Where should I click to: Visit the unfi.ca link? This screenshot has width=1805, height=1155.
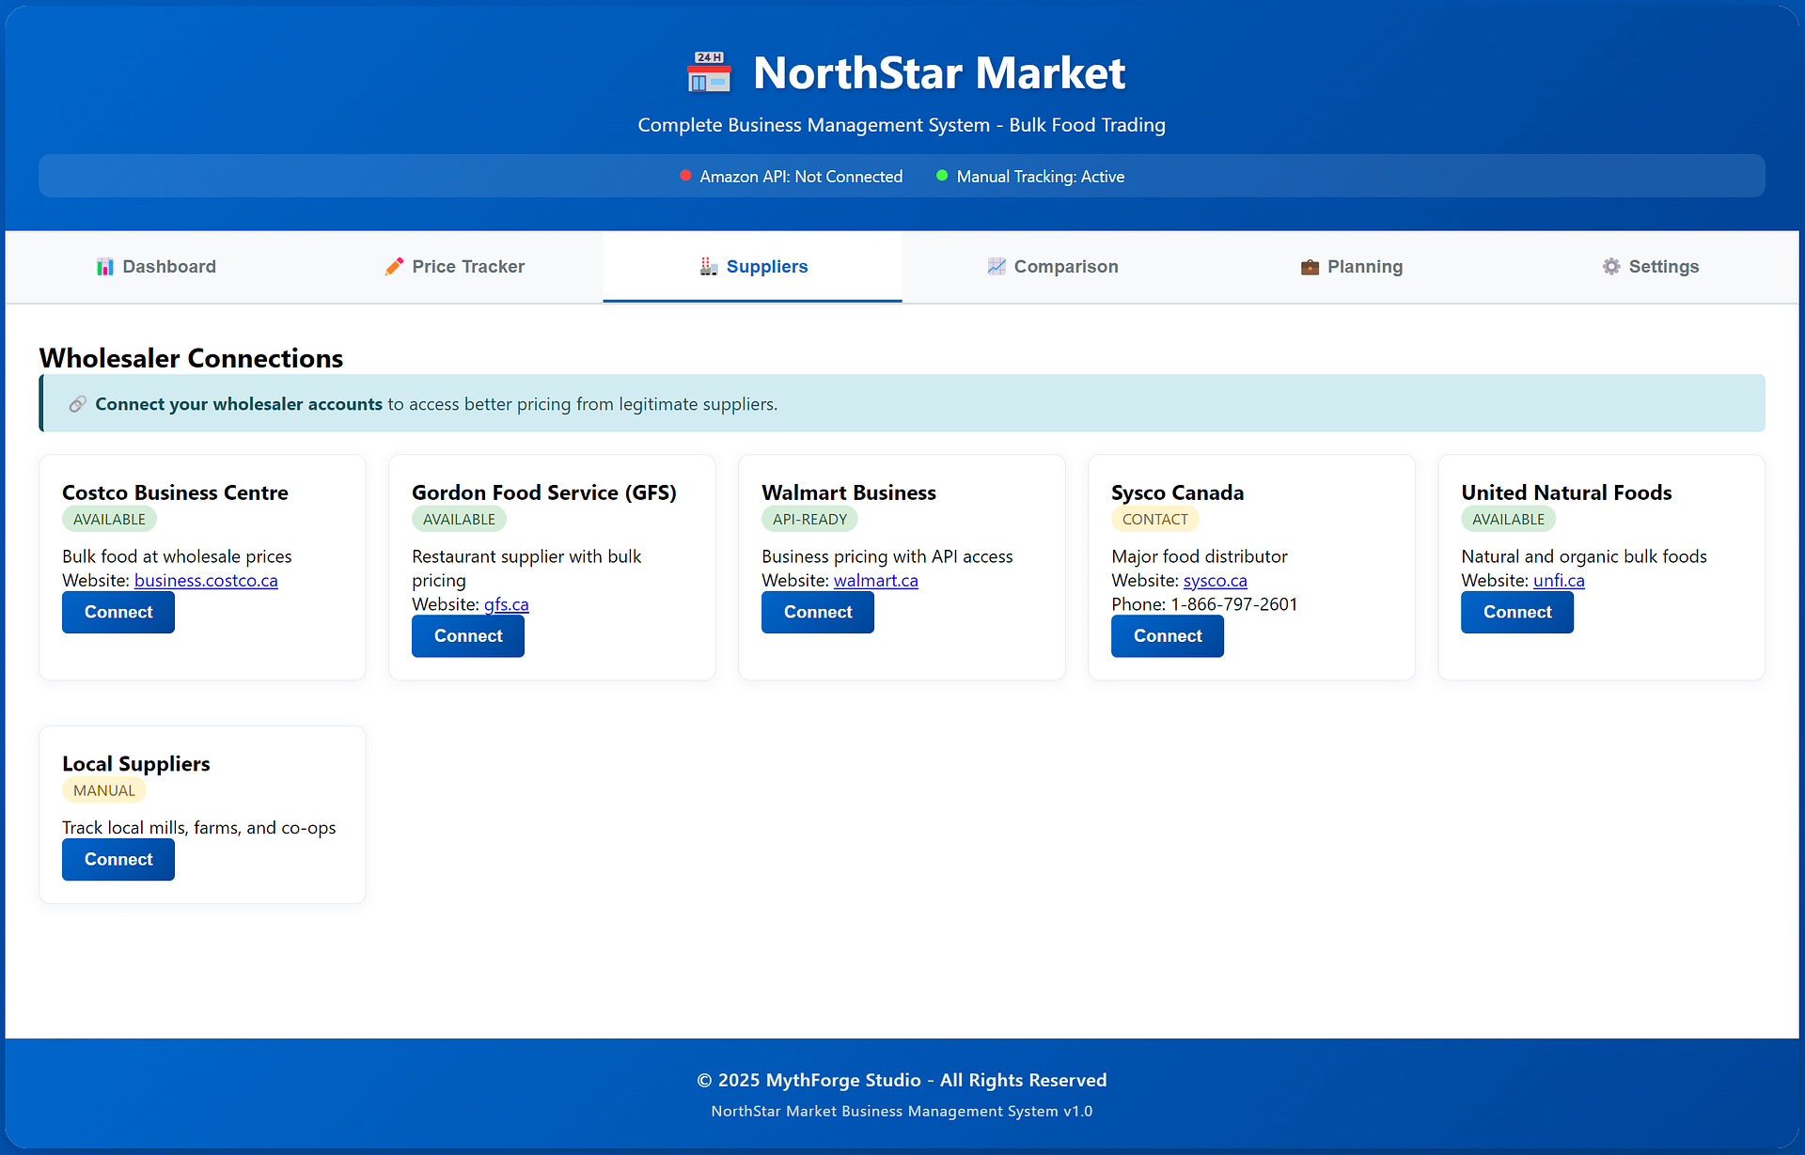pos(1559,581)
